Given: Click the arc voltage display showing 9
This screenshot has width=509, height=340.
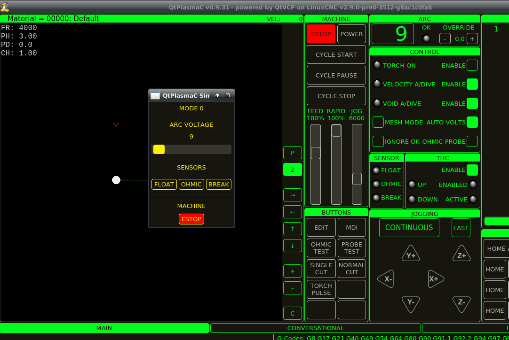Looking at the screenshot, I should (393, 34).
